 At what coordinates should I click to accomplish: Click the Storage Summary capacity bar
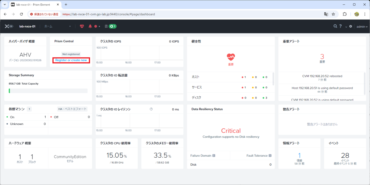click(48, 91)
